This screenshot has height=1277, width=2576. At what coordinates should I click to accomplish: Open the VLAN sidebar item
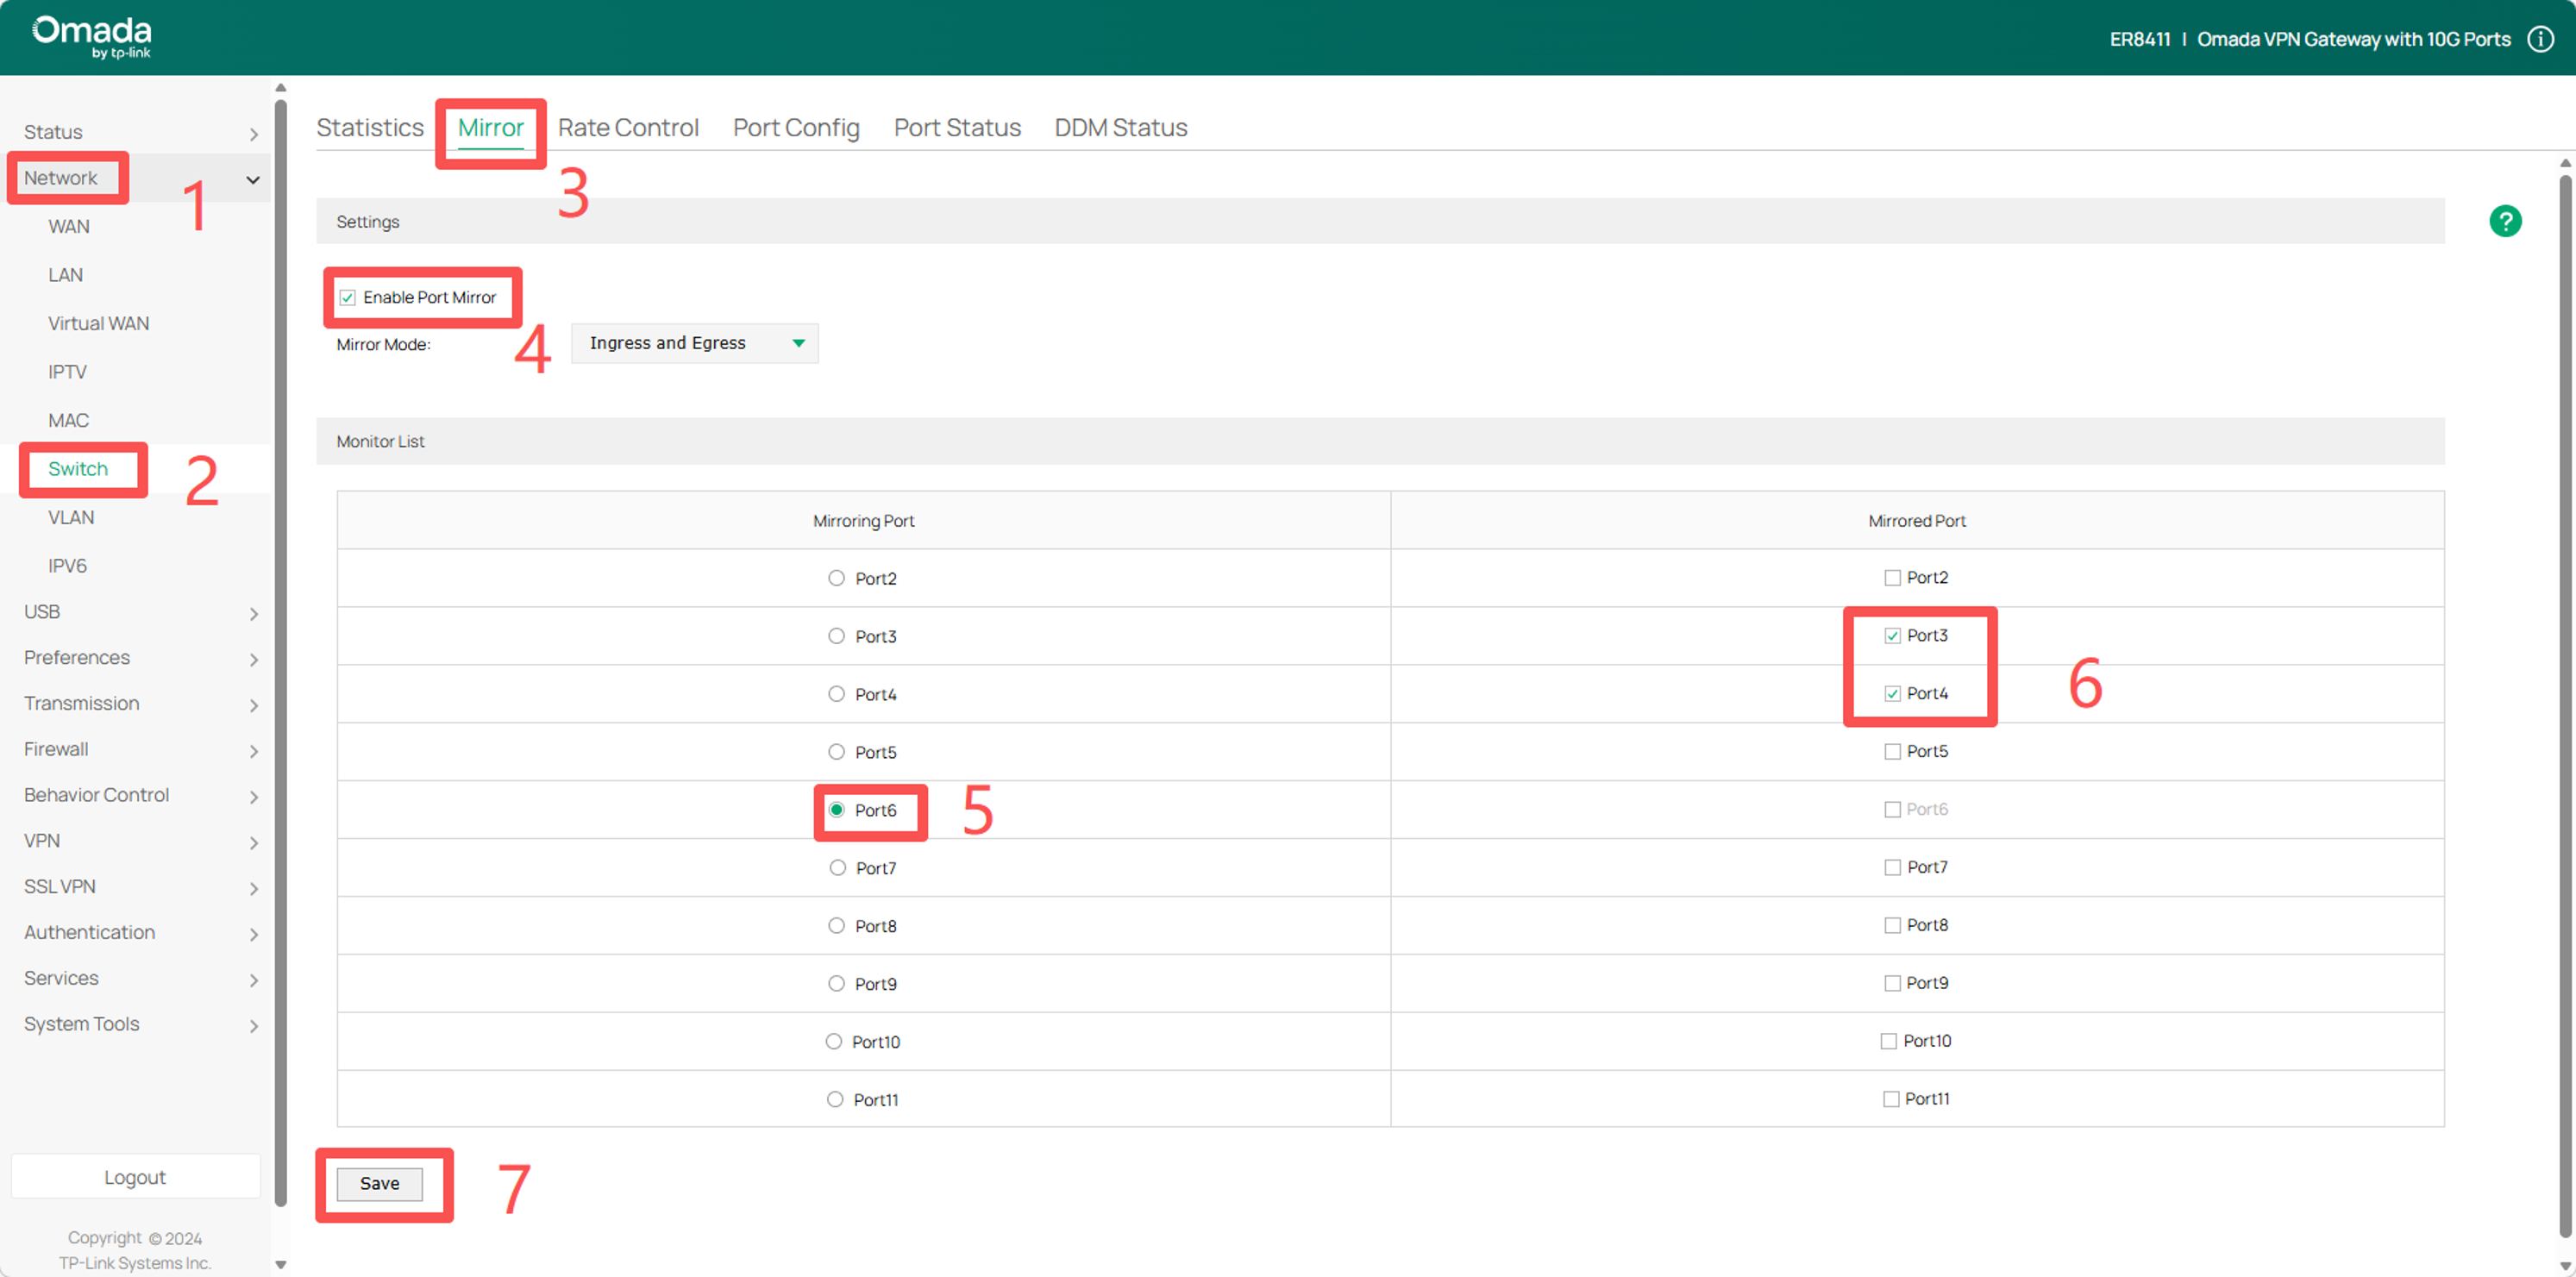point(71,517)
